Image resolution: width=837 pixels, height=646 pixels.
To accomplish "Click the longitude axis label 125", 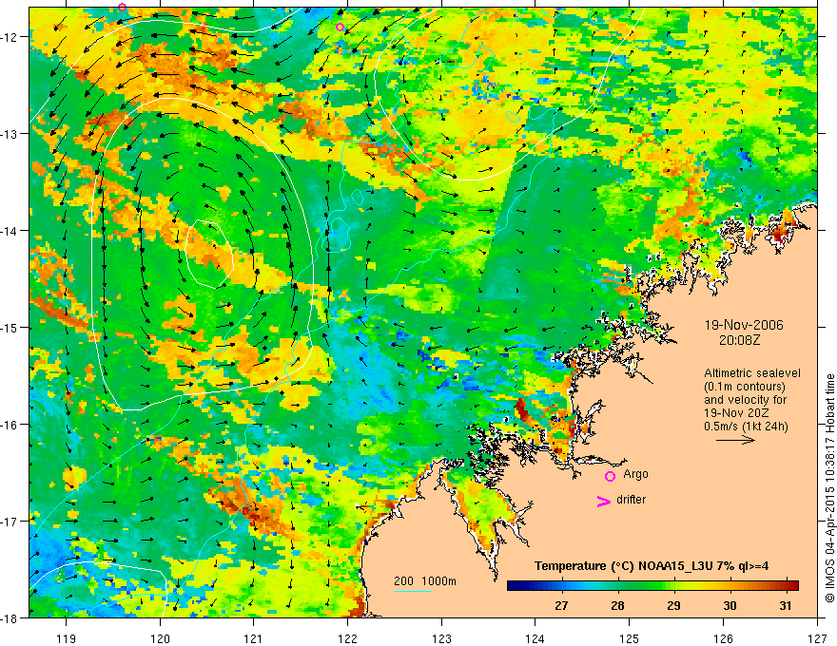I will click(630, 638).
